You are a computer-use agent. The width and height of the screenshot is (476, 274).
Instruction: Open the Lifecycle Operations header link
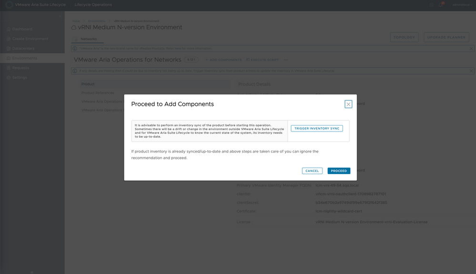tap(93, 5)
